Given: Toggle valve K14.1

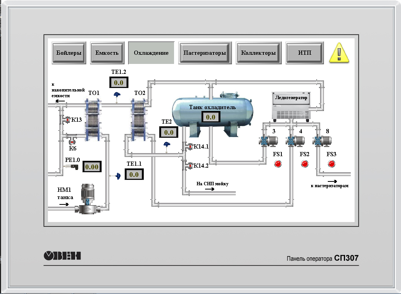Looking at the screenshot, I should pyautogui.click(x=189, y=146).
